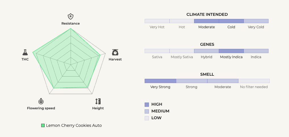This screenshot has width=289, height=137.
Task: Click the Strong smell label
Action: [192, 87]
